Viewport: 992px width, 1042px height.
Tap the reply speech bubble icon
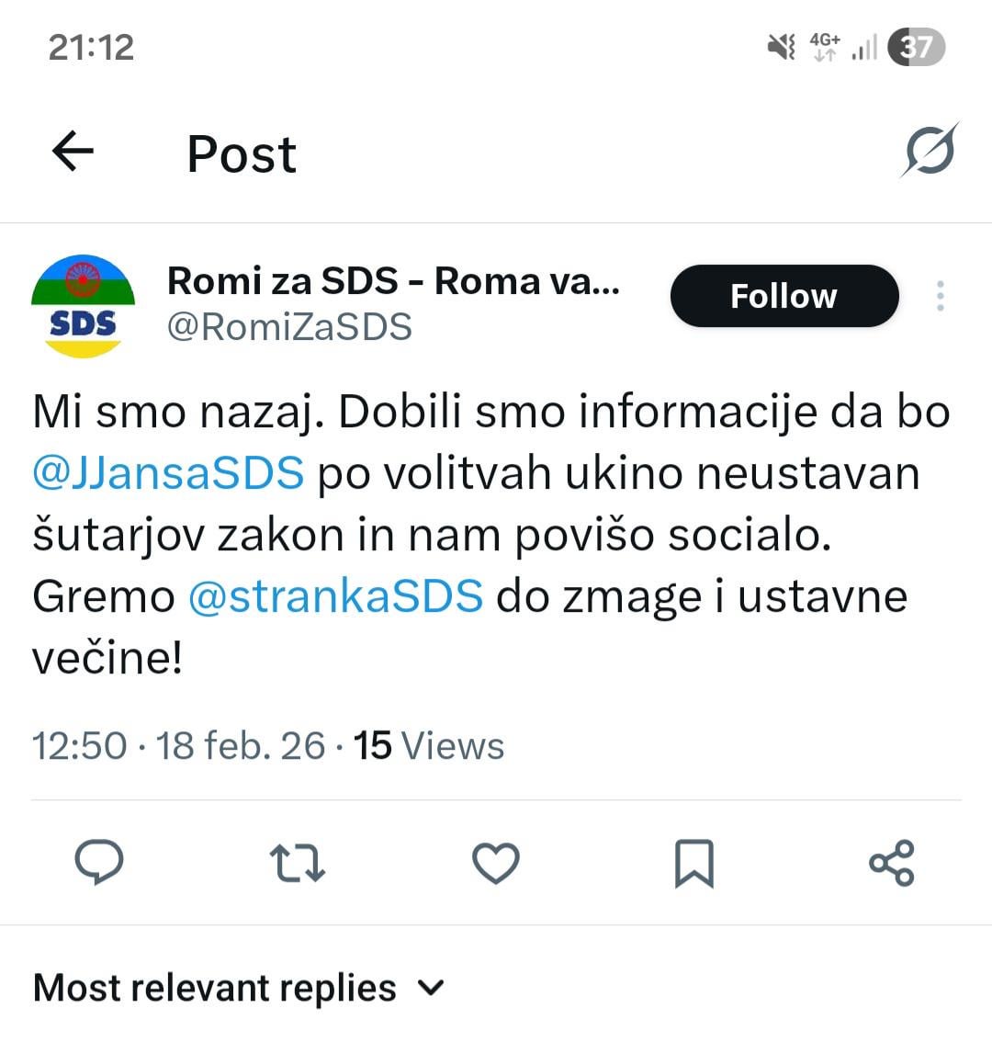pos(99,862)
